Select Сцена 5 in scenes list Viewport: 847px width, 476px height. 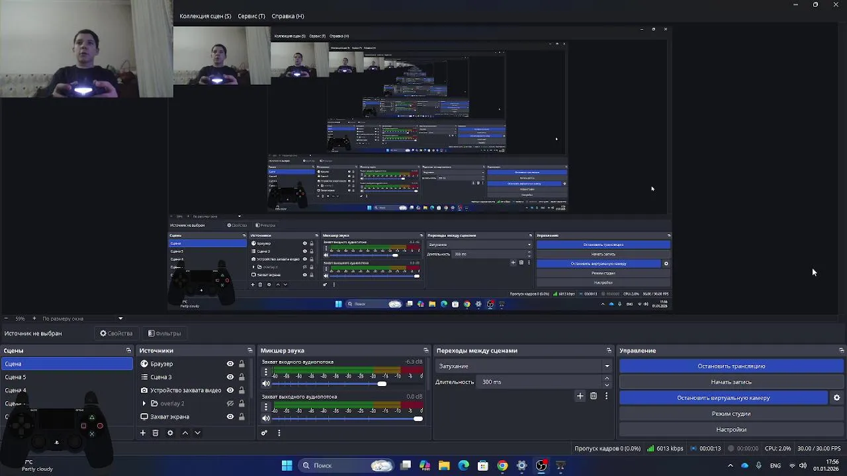pyautogui.click(x=67, y=377)
